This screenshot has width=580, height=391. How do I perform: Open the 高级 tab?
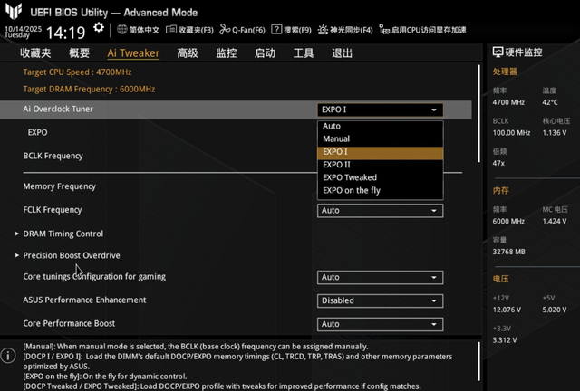188,53
